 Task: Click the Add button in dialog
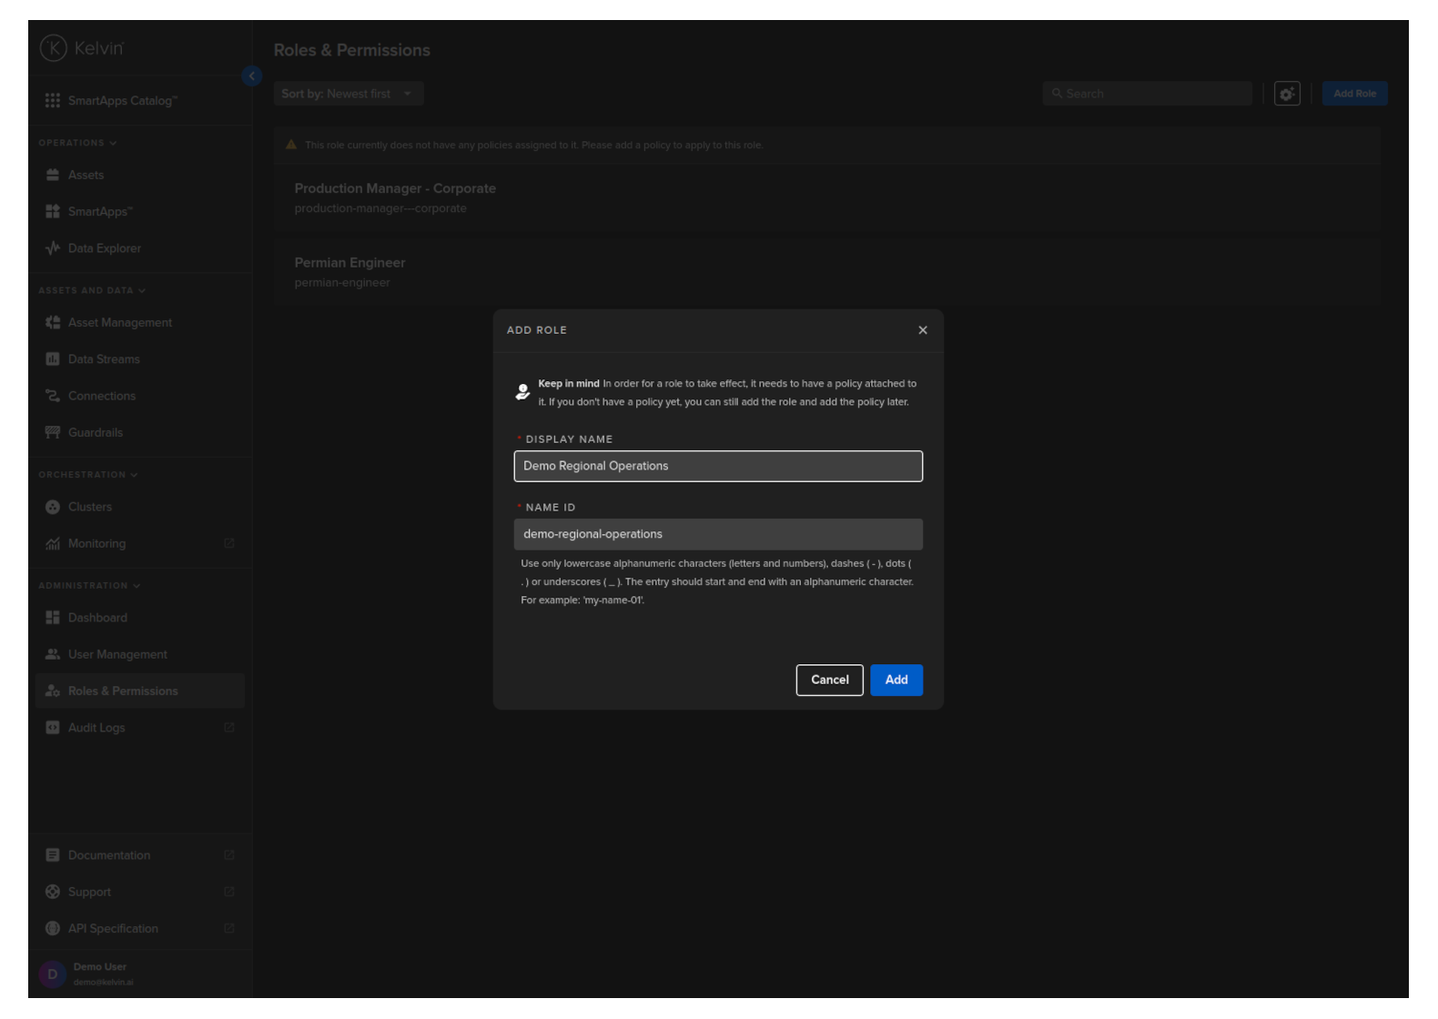pos(896,680)
